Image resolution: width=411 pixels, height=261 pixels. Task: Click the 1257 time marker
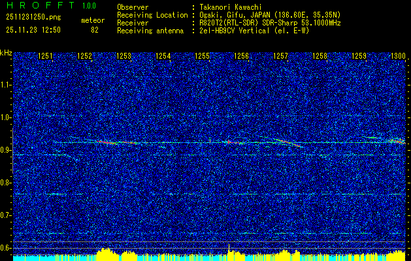[x=280, y=56]
